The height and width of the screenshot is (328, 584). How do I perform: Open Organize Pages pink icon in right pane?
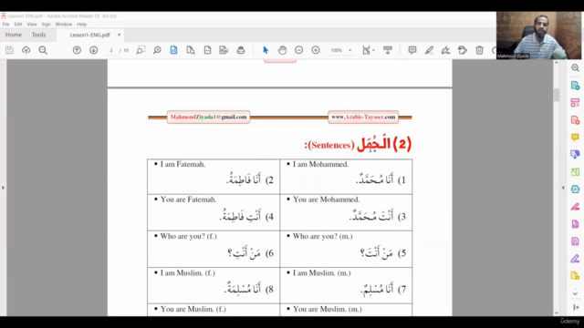point(575,103)
